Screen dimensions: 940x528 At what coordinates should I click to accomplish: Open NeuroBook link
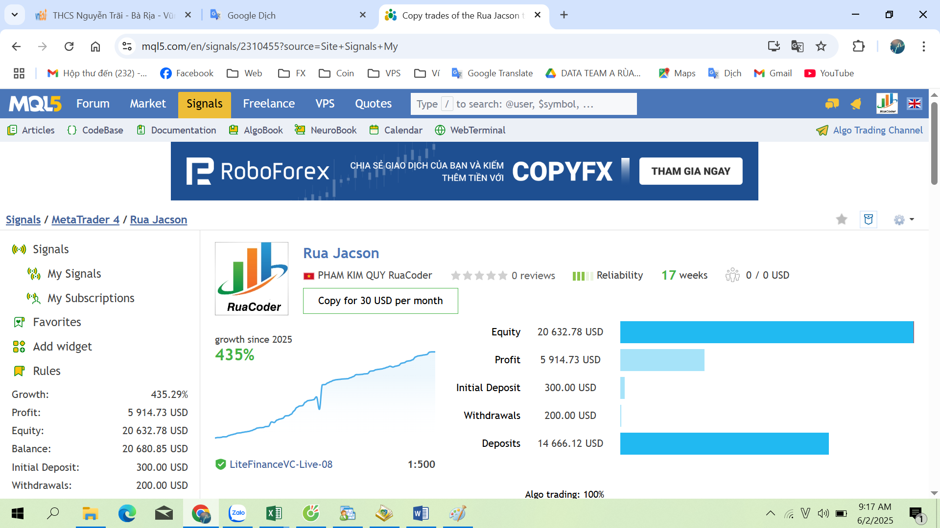pos(325,130)
